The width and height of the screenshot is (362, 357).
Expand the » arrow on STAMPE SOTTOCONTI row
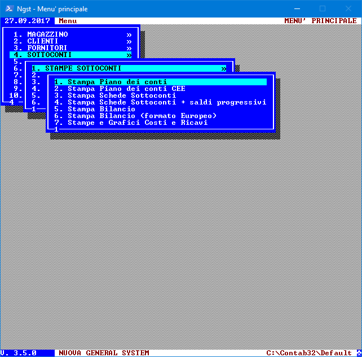[224, 68]
